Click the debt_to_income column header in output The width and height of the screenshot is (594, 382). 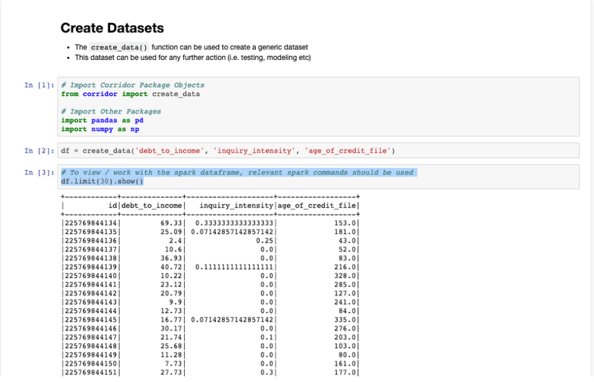(x=151, y=205)
